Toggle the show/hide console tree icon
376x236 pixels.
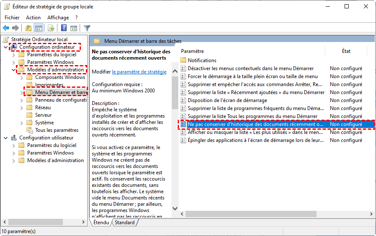(x=38, y=28)
